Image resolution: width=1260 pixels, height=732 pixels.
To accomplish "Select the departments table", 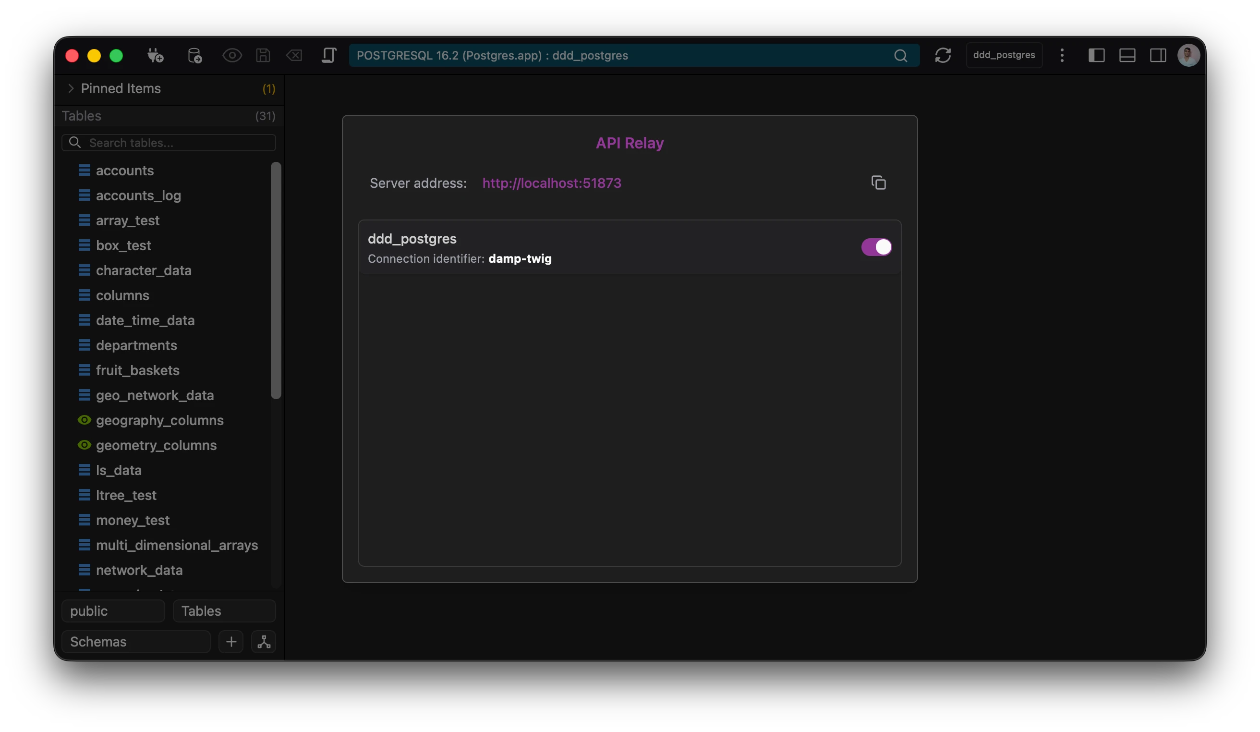I will pyautogui.click(x=136, y=345).
